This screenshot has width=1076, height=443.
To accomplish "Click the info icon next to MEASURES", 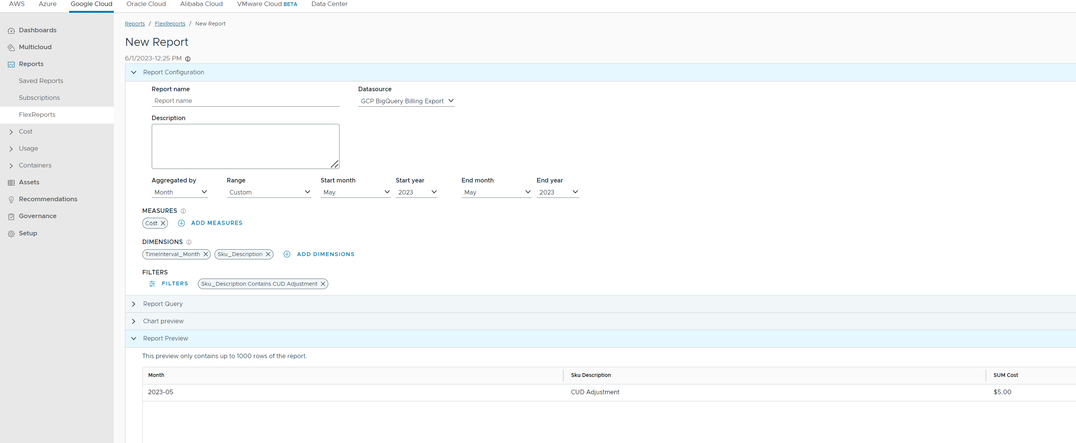I will tap(183, 211).
